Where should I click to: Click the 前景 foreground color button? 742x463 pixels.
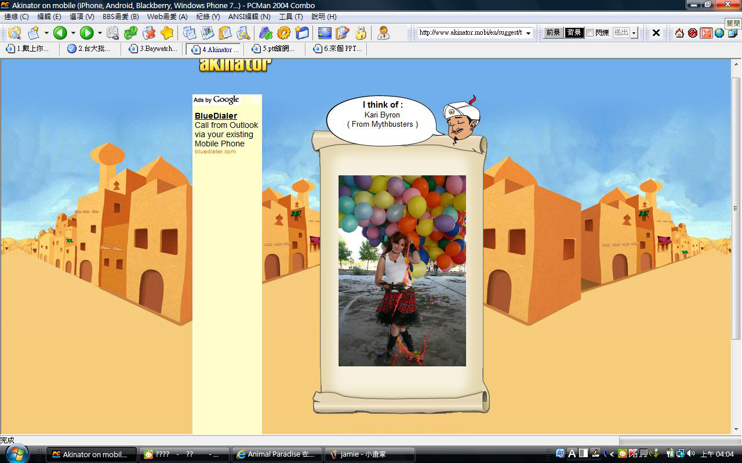(x=553, y=32)
